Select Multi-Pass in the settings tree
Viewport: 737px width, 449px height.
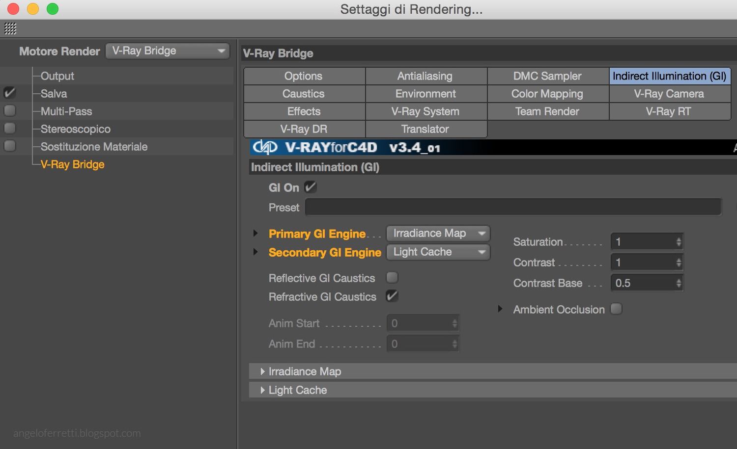pos(66,111)
